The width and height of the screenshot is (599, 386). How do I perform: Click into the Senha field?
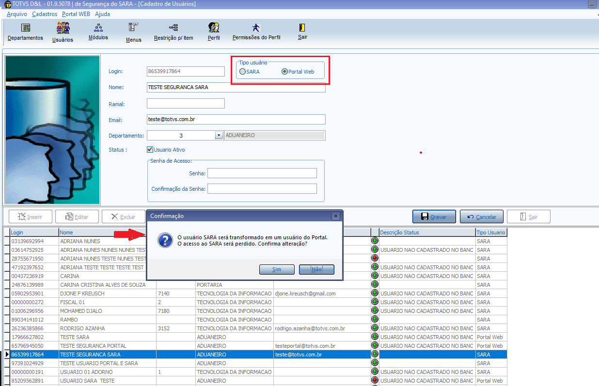coord(262,173)
